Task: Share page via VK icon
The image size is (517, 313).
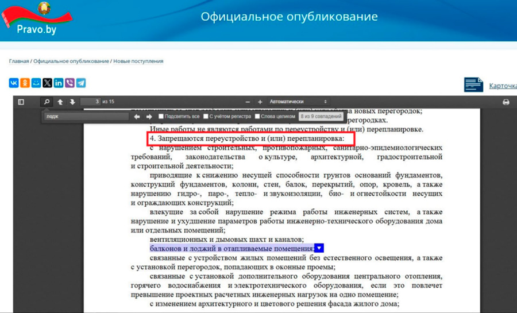Action: (x=14, y=83)
